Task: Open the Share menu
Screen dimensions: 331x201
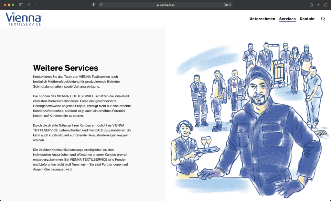Action: tap(311, 5)
